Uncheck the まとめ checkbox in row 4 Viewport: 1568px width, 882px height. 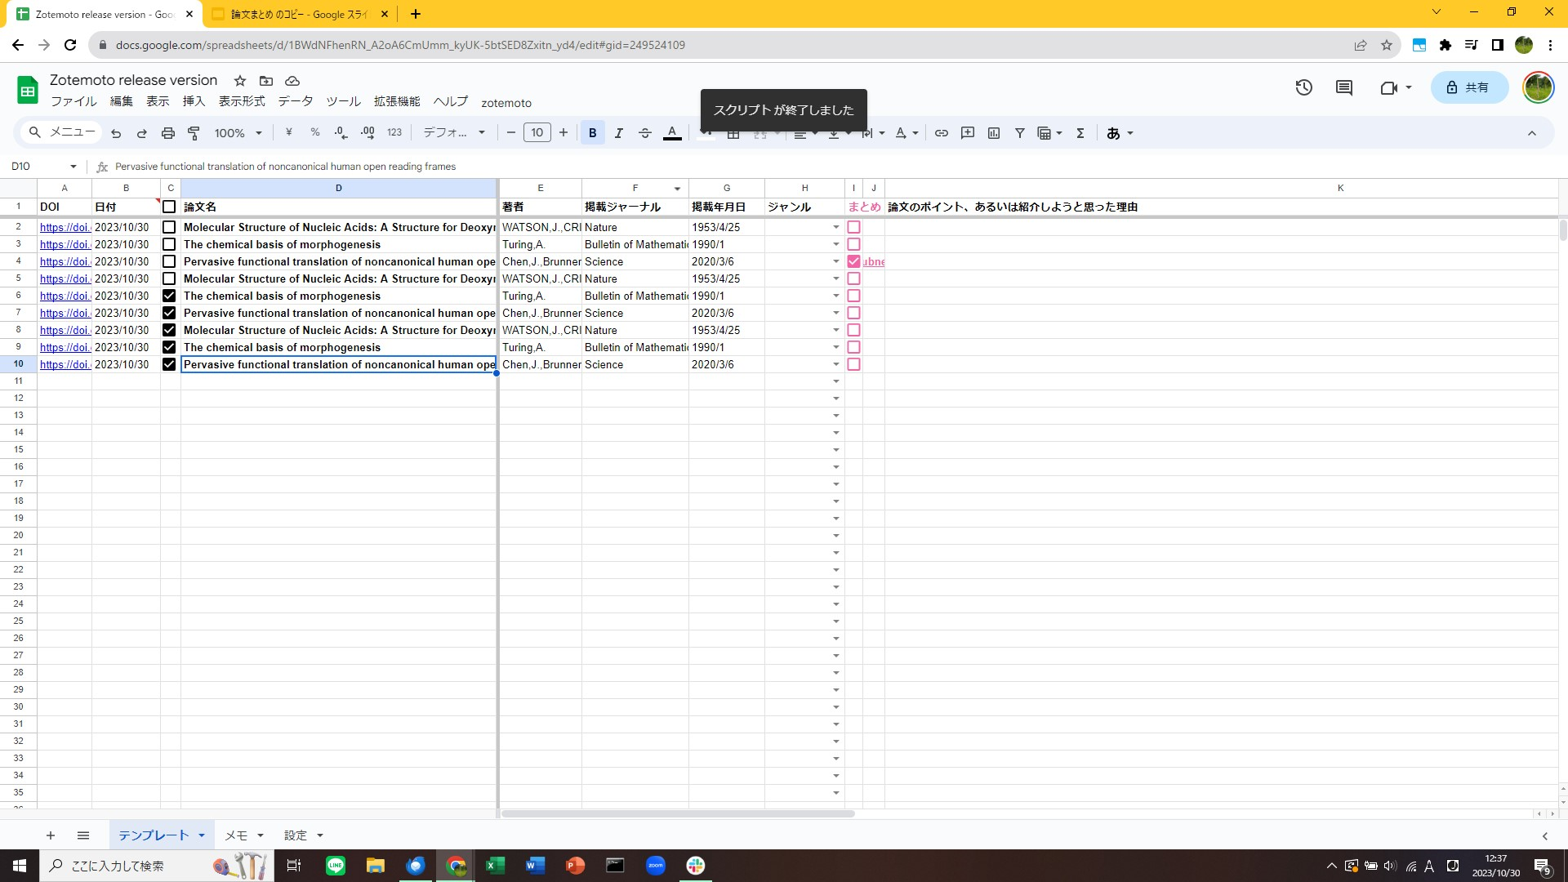coord(854,261)
